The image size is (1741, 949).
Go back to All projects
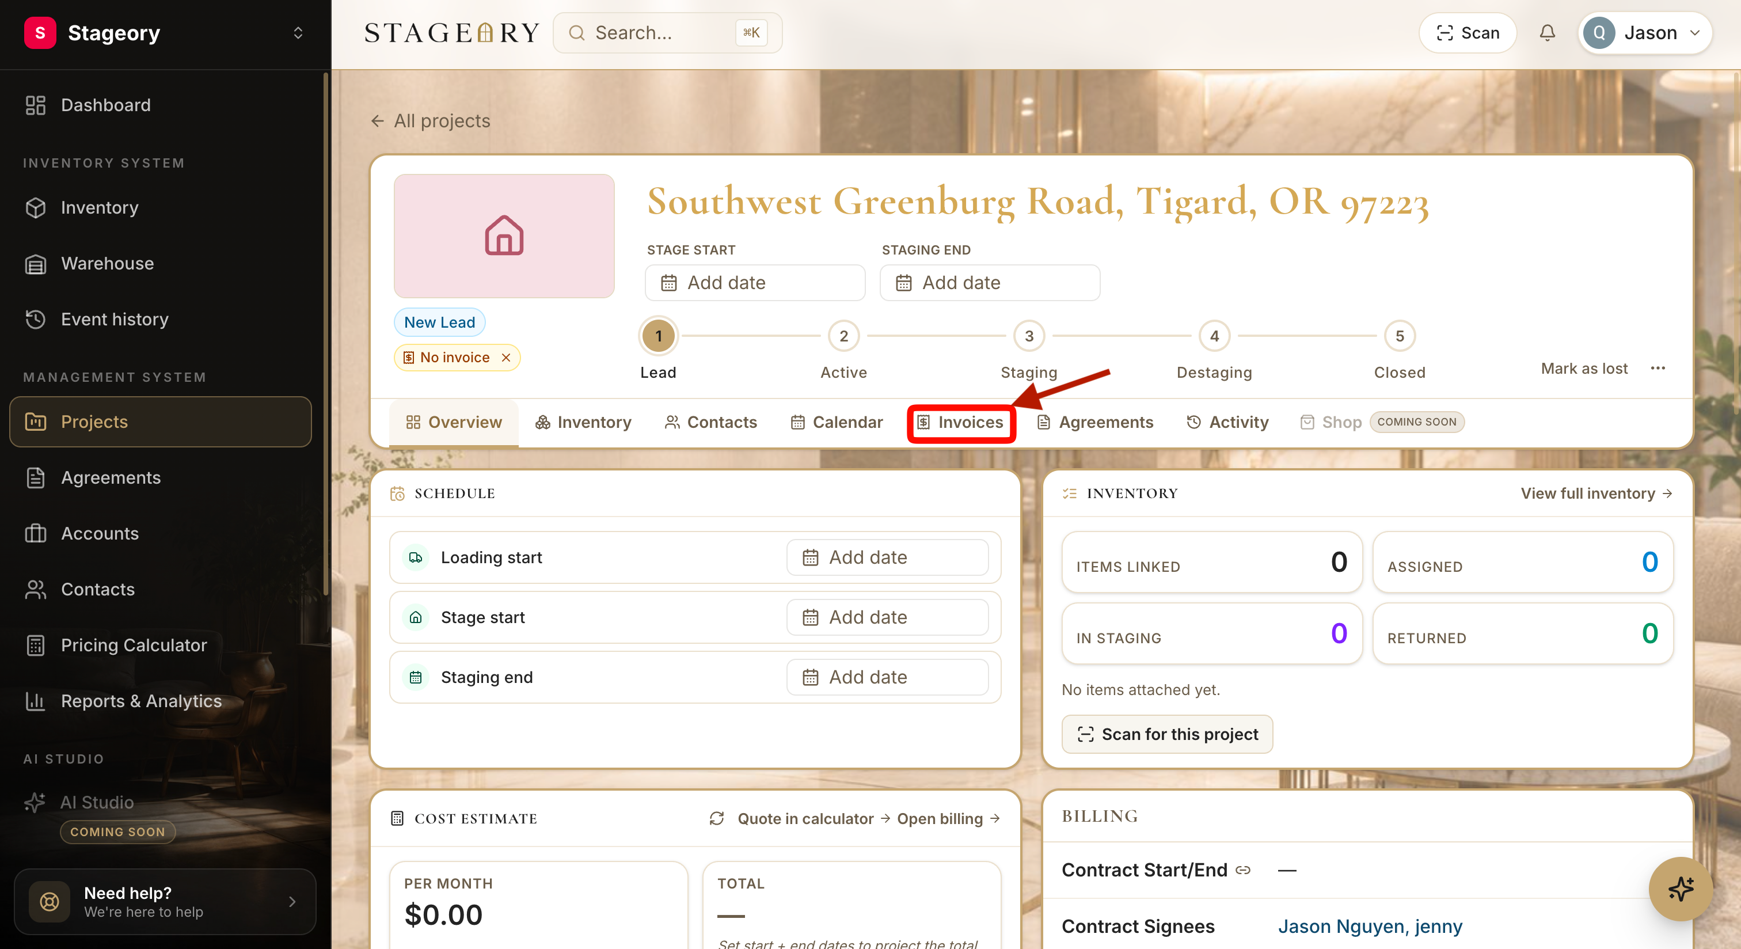[x=430, y=121]
